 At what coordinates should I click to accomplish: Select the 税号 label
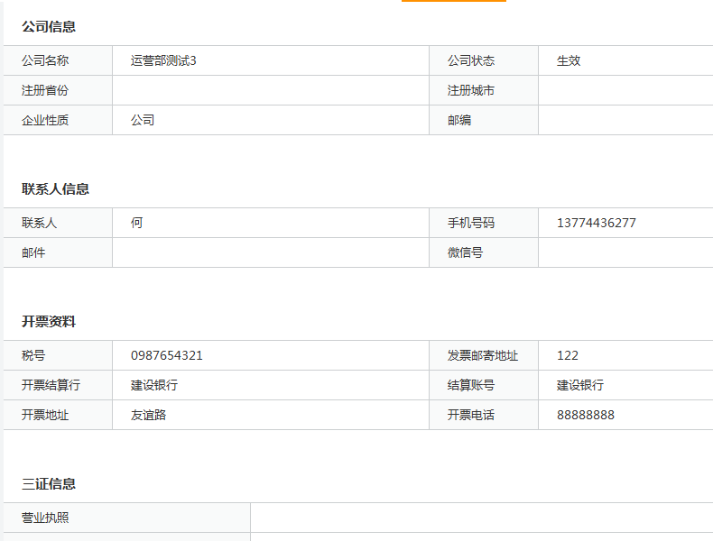coord(33,355)
